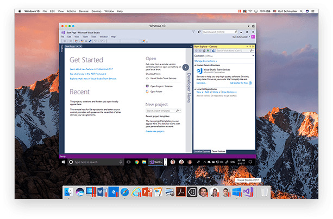Open the File menu in Visual Studio
The image size is (333, 219).
tap(62, 37)
